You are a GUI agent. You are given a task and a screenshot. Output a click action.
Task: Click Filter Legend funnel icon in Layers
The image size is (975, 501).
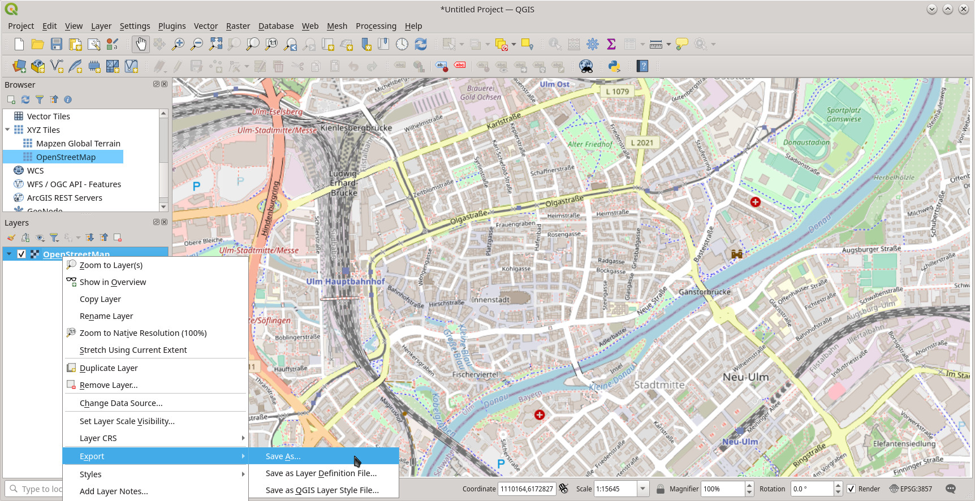54,237
